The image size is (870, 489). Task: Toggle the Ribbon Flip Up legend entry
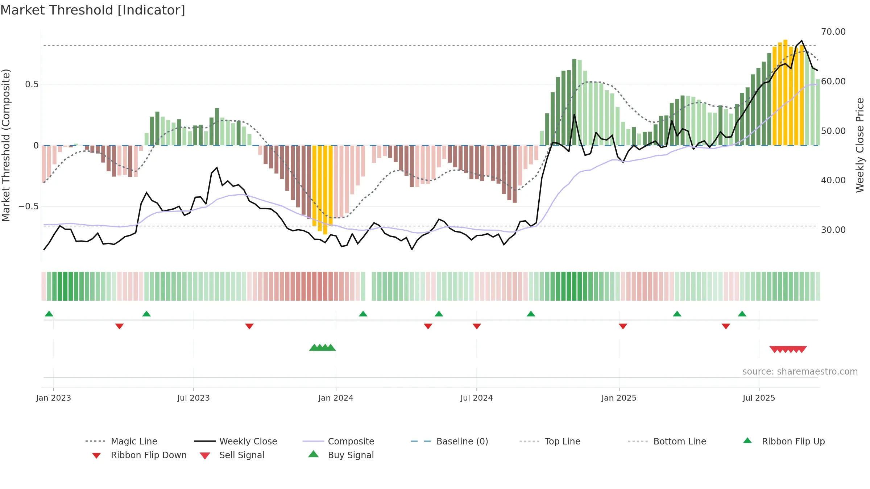[x=784, y=441]
